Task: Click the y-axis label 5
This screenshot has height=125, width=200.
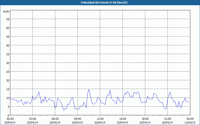Action: pyautogui.click(x=8, y=107)
